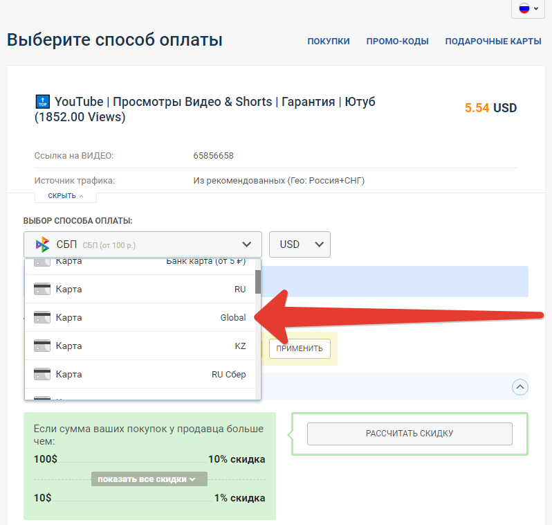Image resolution: width=552 pixels, height=525 pixels.
Task: Click the circled chevron-up icon
Action: (519, 386)
